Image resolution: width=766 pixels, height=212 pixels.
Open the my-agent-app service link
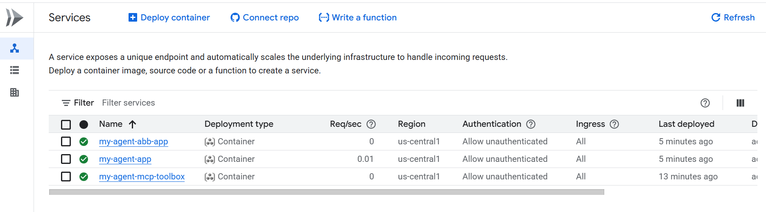coord(125,159)
